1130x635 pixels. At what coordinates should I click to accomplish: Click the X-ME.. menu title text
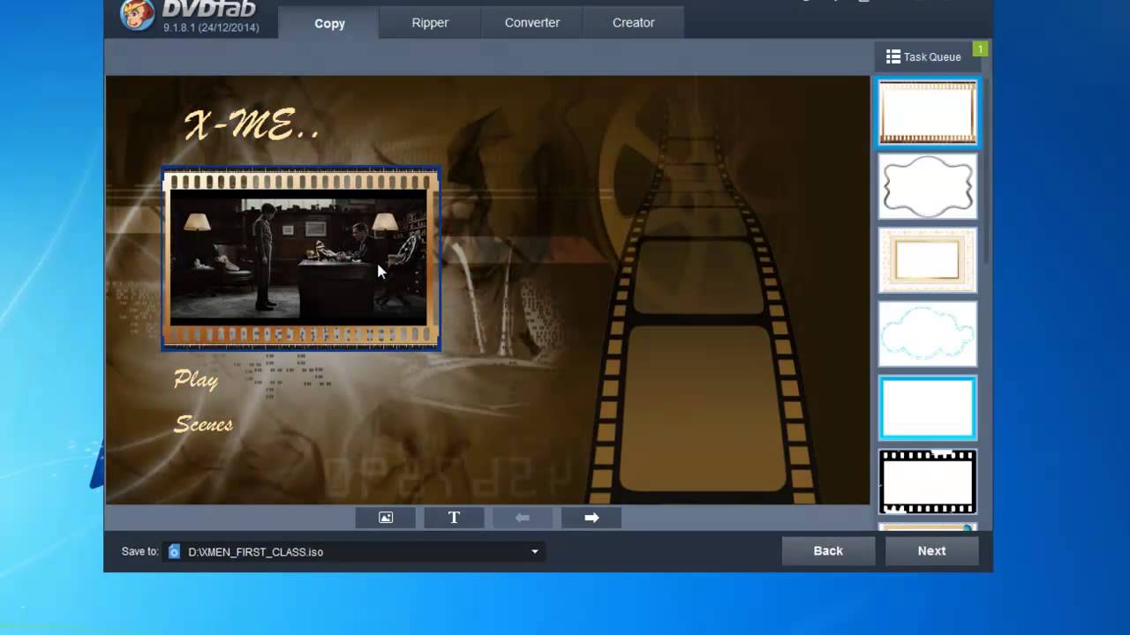pyautogui.click(x=252, y=125)
